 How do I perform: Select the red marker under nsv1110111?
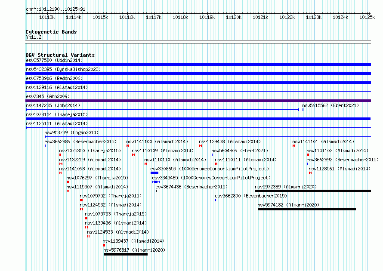click(216, 164)
